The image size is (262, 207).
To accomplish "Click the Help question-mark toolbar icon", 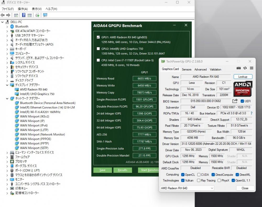I will point(24,15).
